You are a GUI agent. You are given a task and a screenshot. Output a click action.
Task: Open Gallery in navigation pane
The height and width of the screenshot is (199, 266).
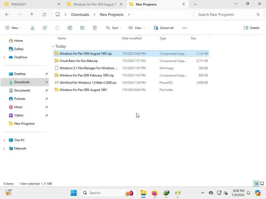[x=19, y=49]
